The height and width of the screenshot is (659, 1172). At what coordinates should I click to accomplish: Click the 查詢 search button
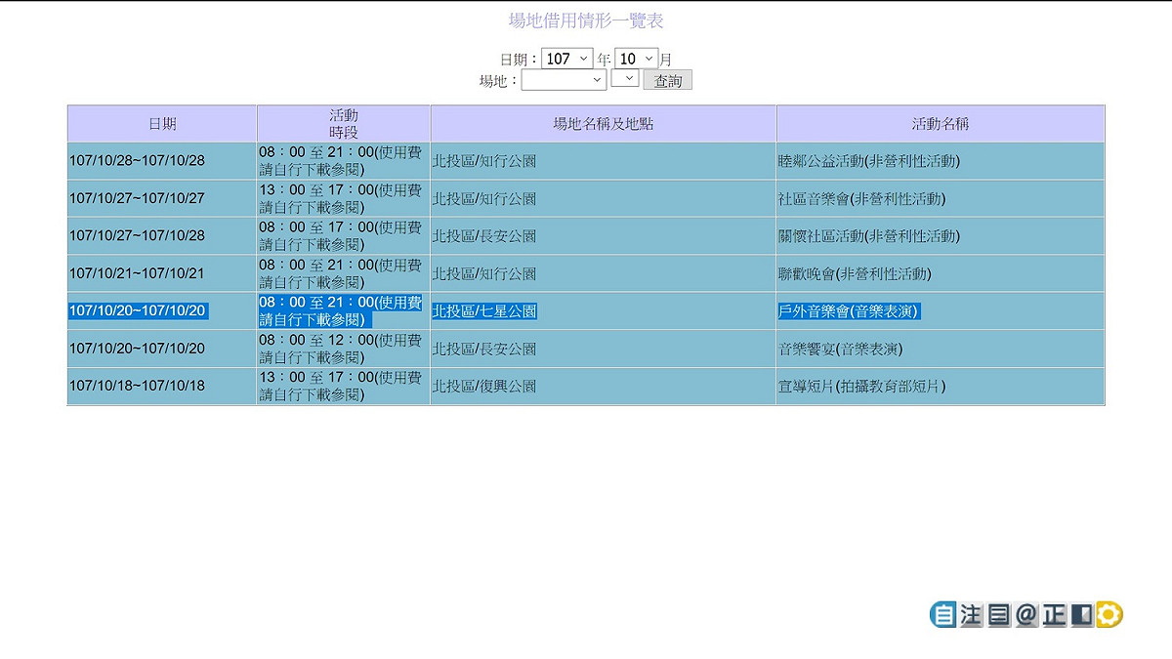tap(668, 80)
